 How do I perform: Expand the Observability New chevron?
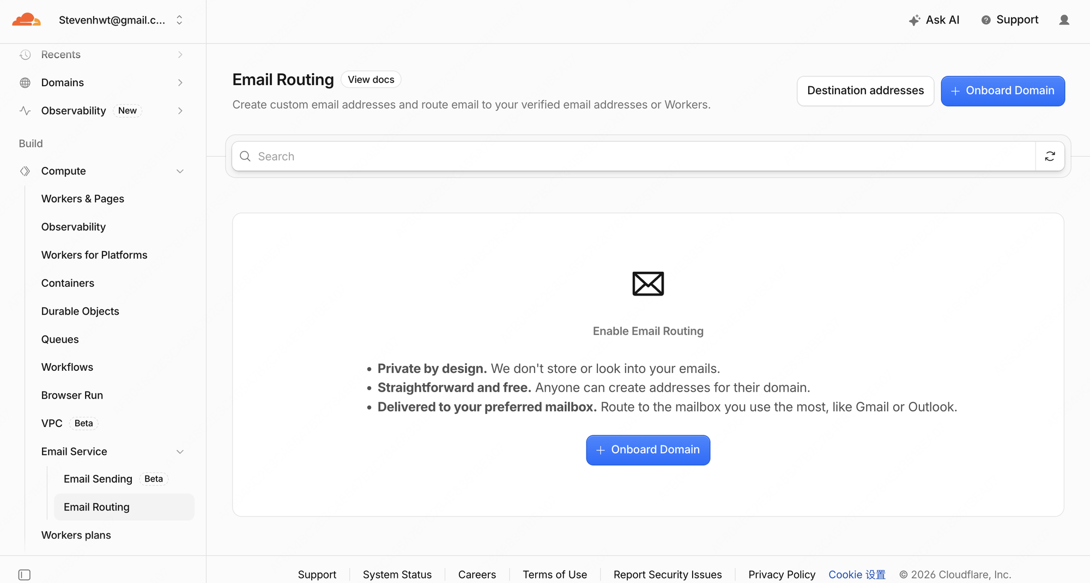click(x=180, y=111)
